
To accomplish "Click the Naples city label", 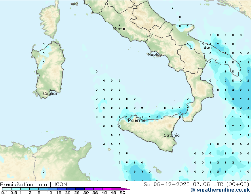I will 155,55.
